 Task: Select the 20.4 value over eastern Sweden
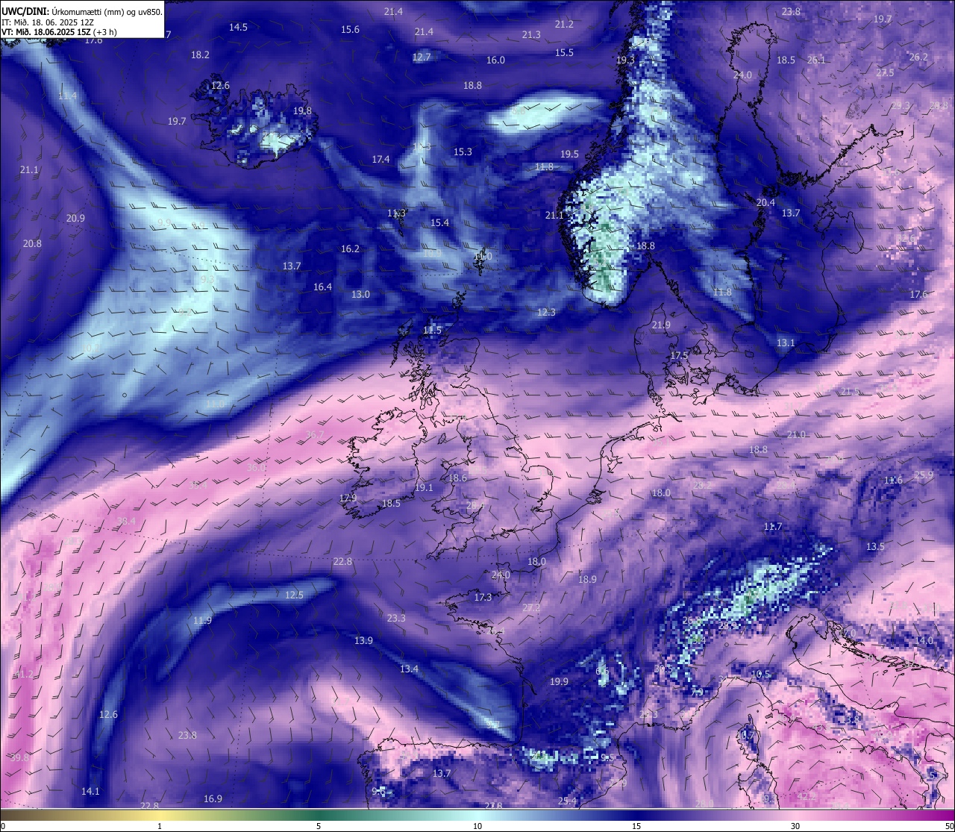765,203
